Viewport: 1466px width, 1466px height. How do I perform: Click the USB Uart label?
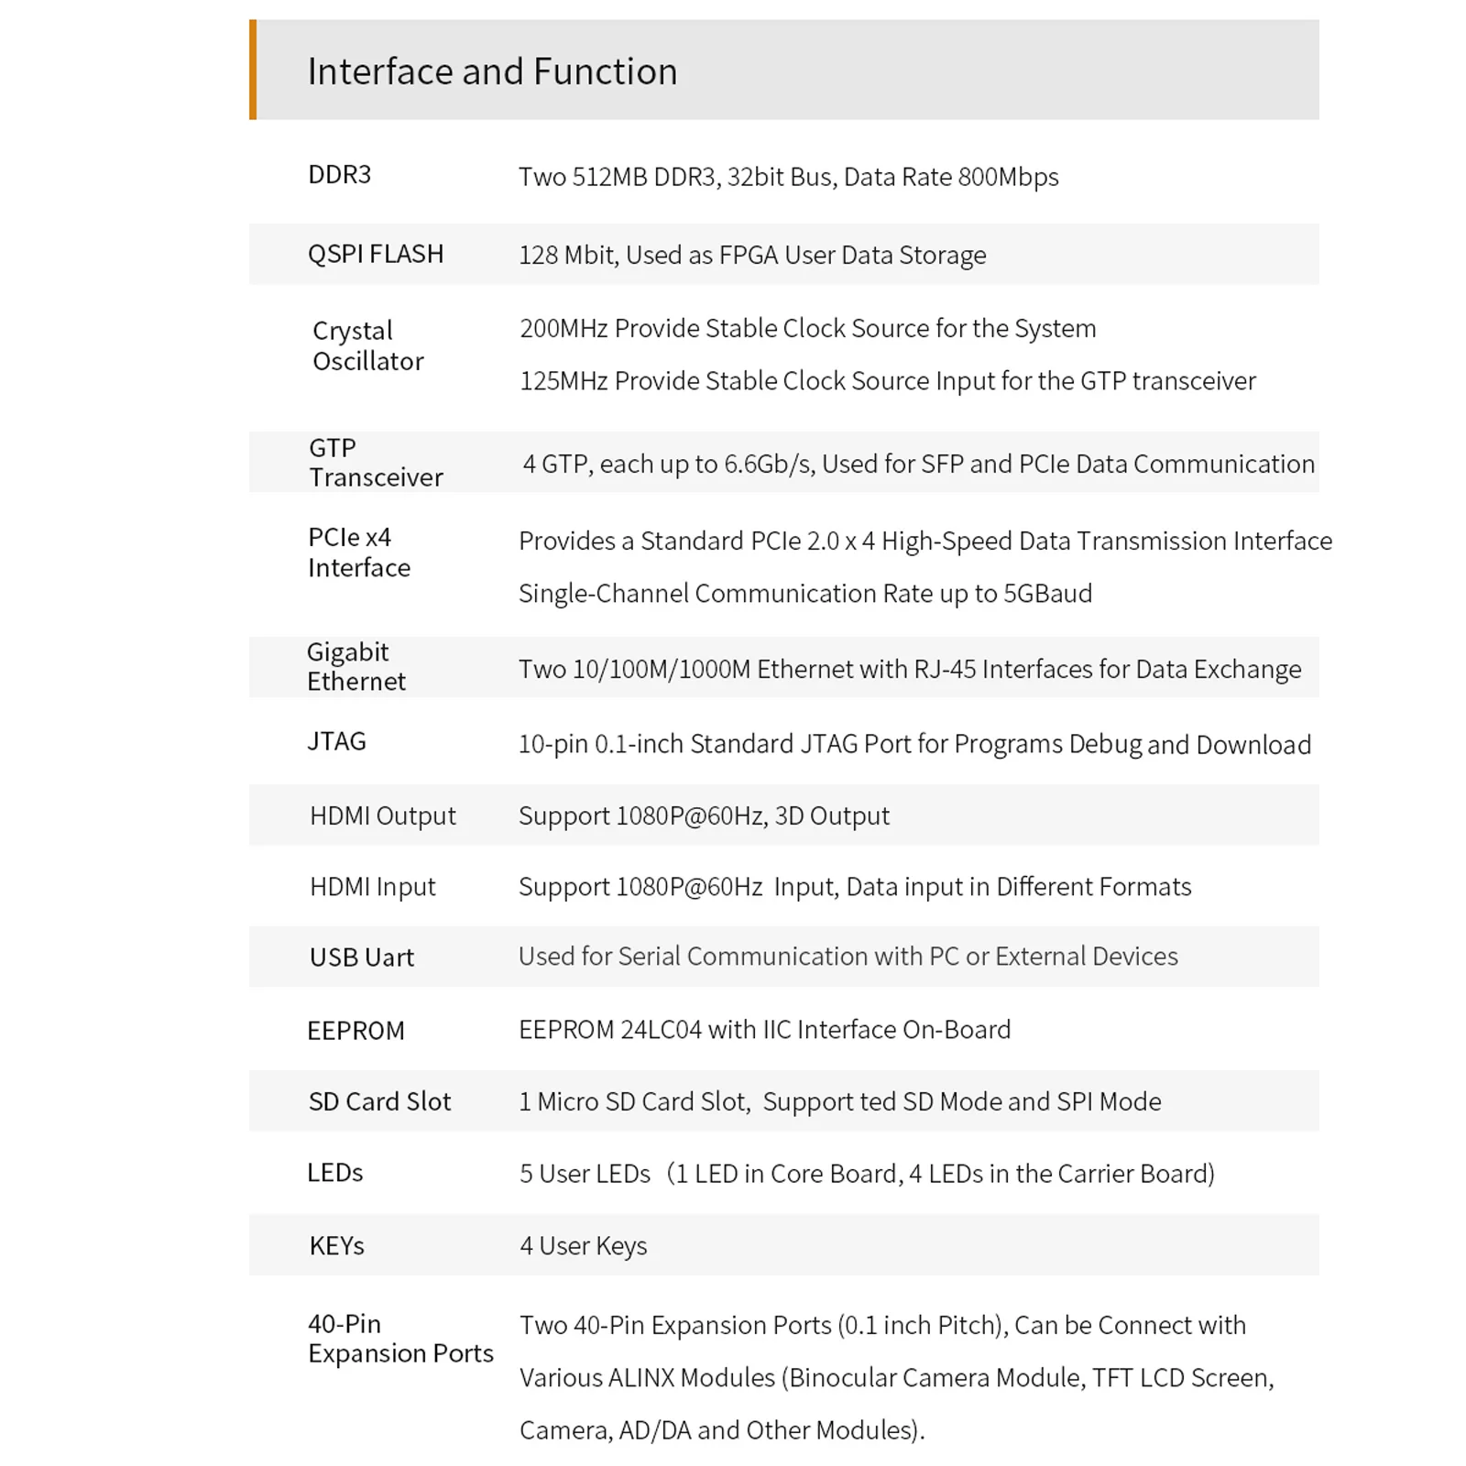362,957
